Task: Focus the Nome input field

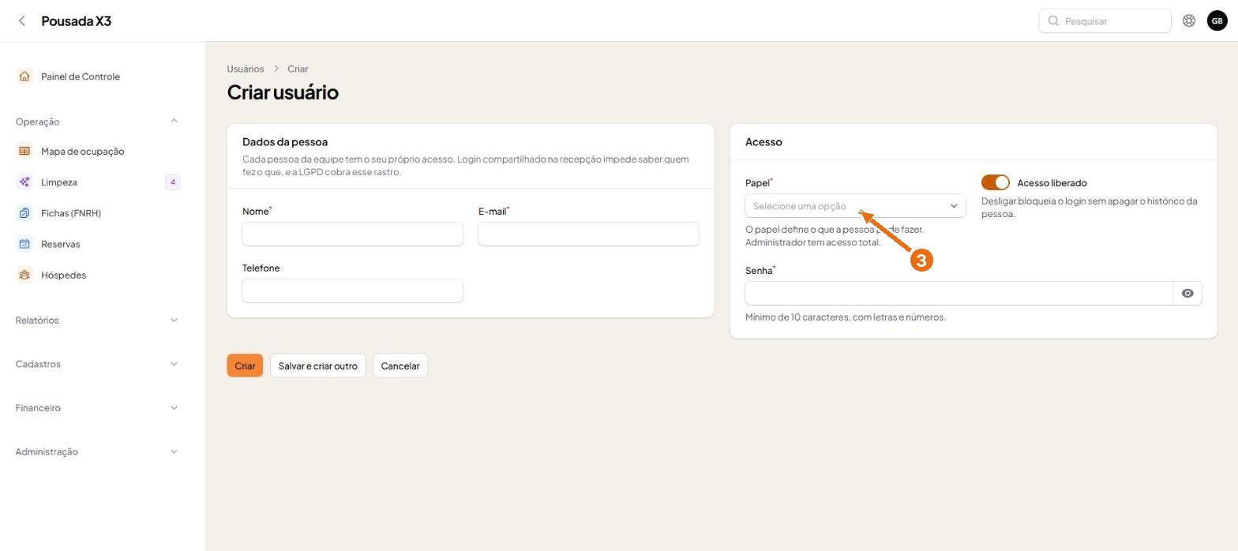Action: pos(352,234)
